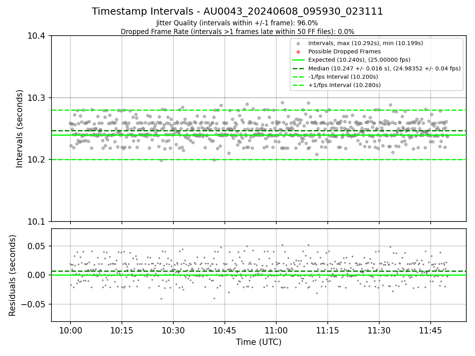Click the dark green dashed sample beside 'Median'

[x=298, y=68]
